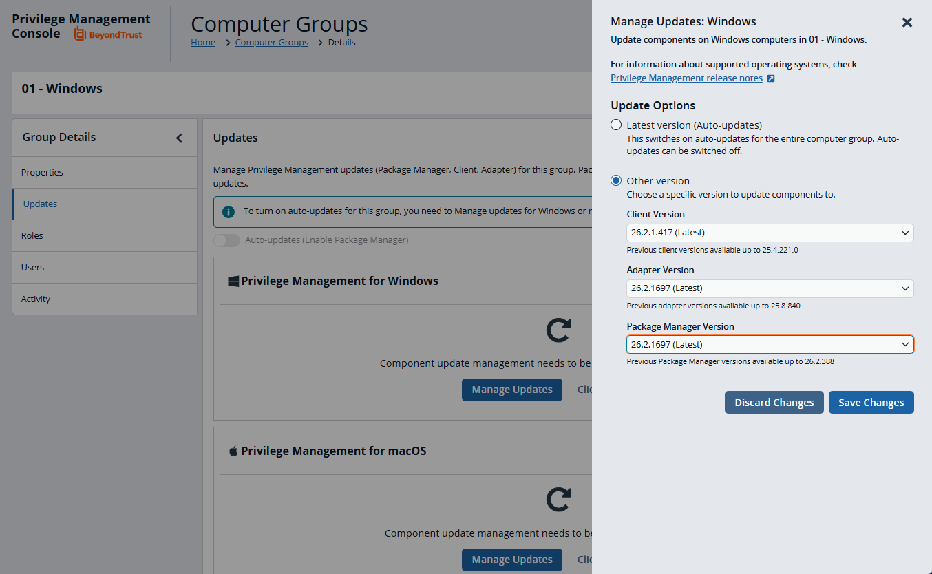The image size is (932, 574).
Task: Click the Client Version label
Action: tap(655, 214)
